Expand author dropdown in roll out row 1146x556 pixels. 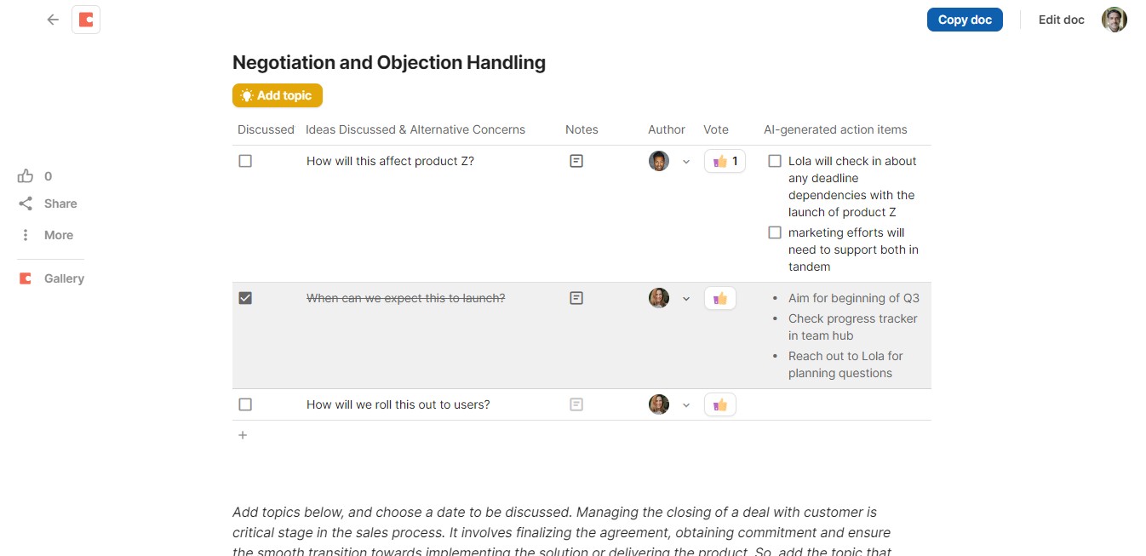[686, 405]
